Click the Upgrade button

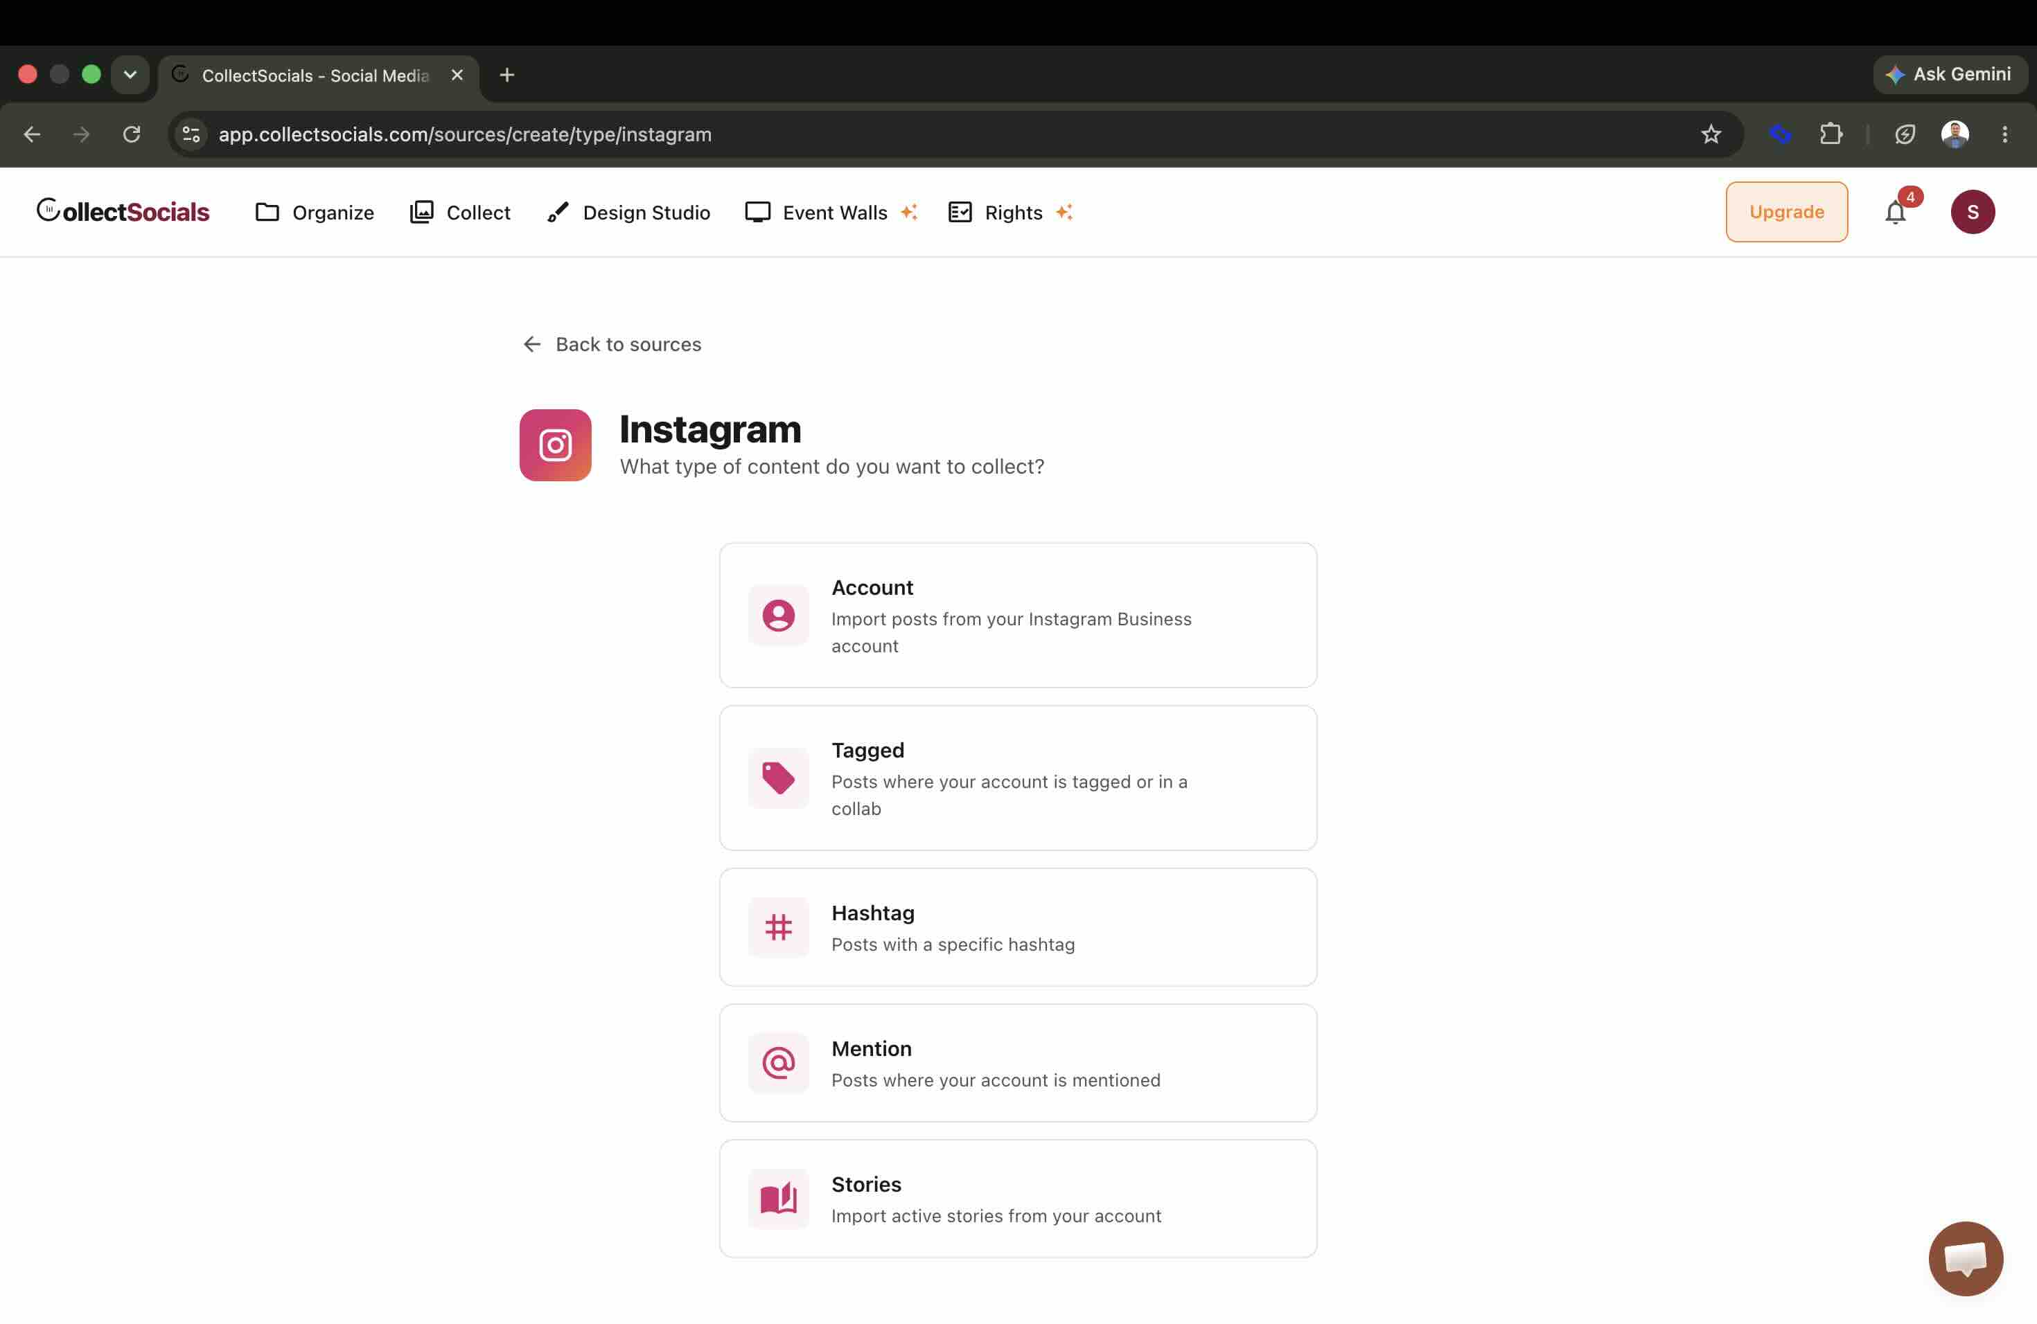pos(1786,212)
